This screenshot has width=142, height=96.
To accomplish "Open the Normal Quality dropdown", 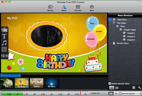I will coord(131,93).
